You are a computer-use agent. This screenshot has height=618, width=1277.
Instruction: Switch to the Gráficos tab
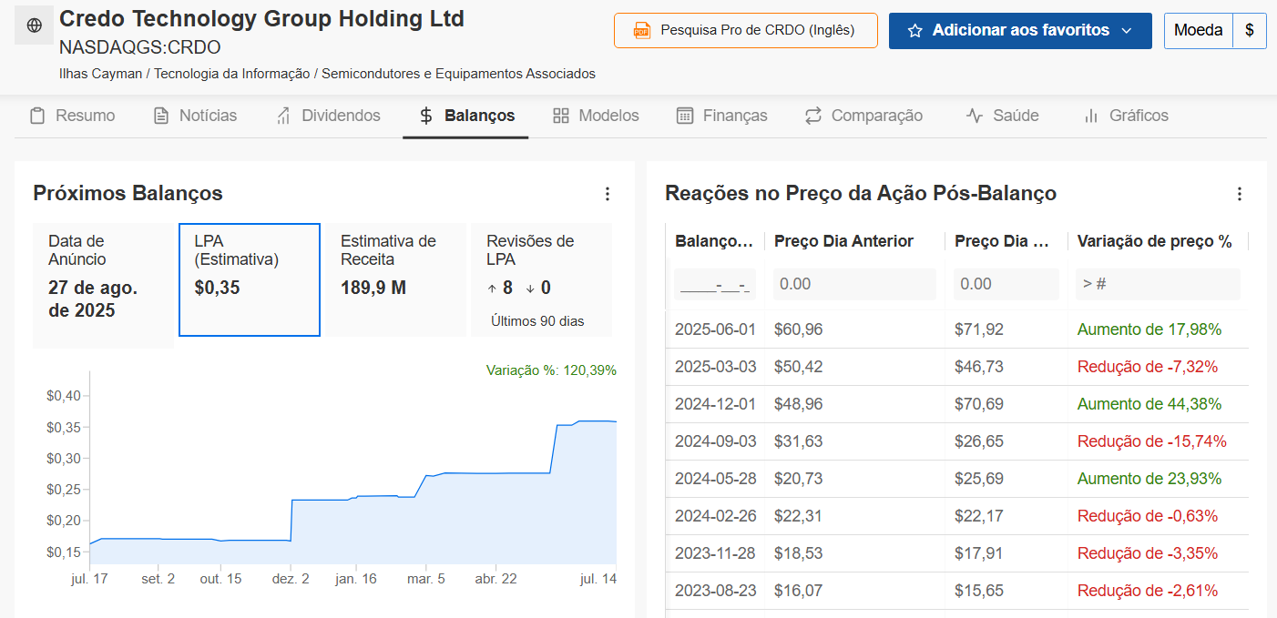(x=1125, y=116)
